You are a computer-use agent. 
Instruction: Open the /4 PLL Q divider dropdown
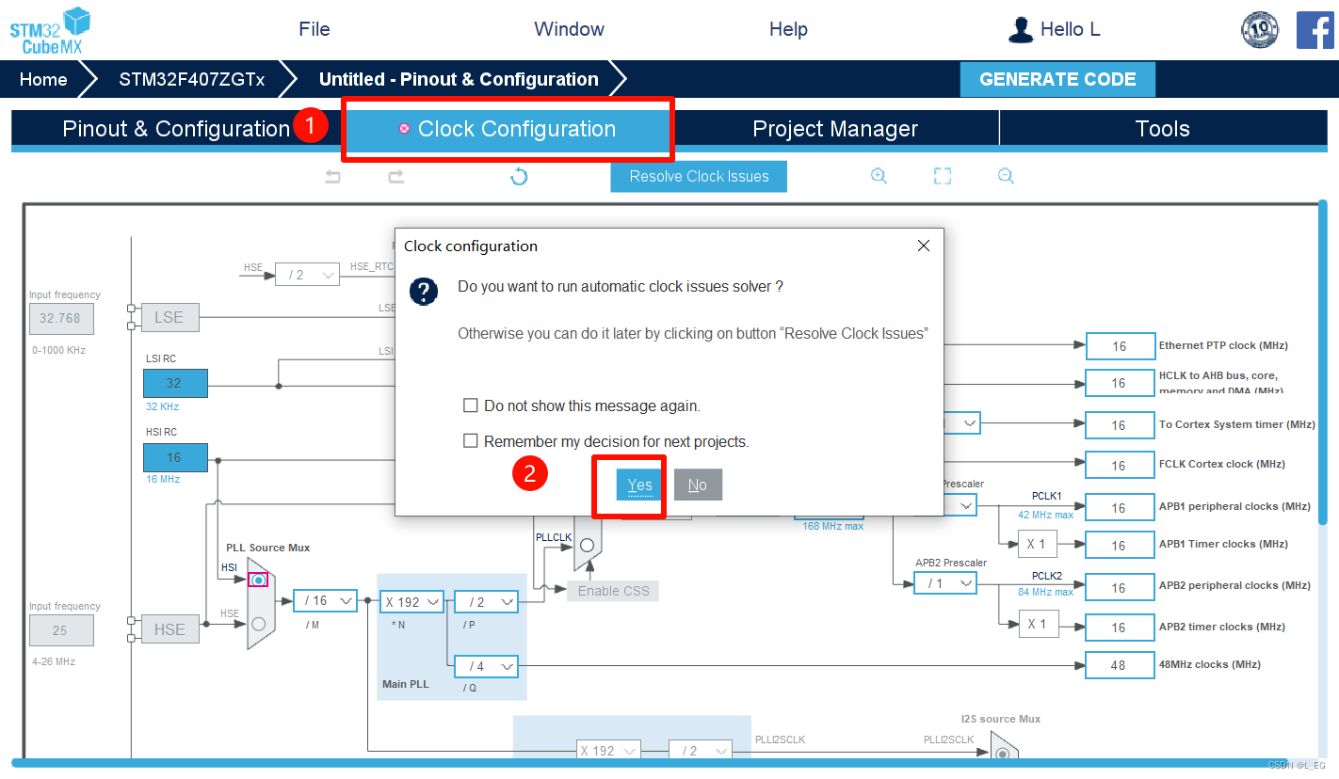486,665
